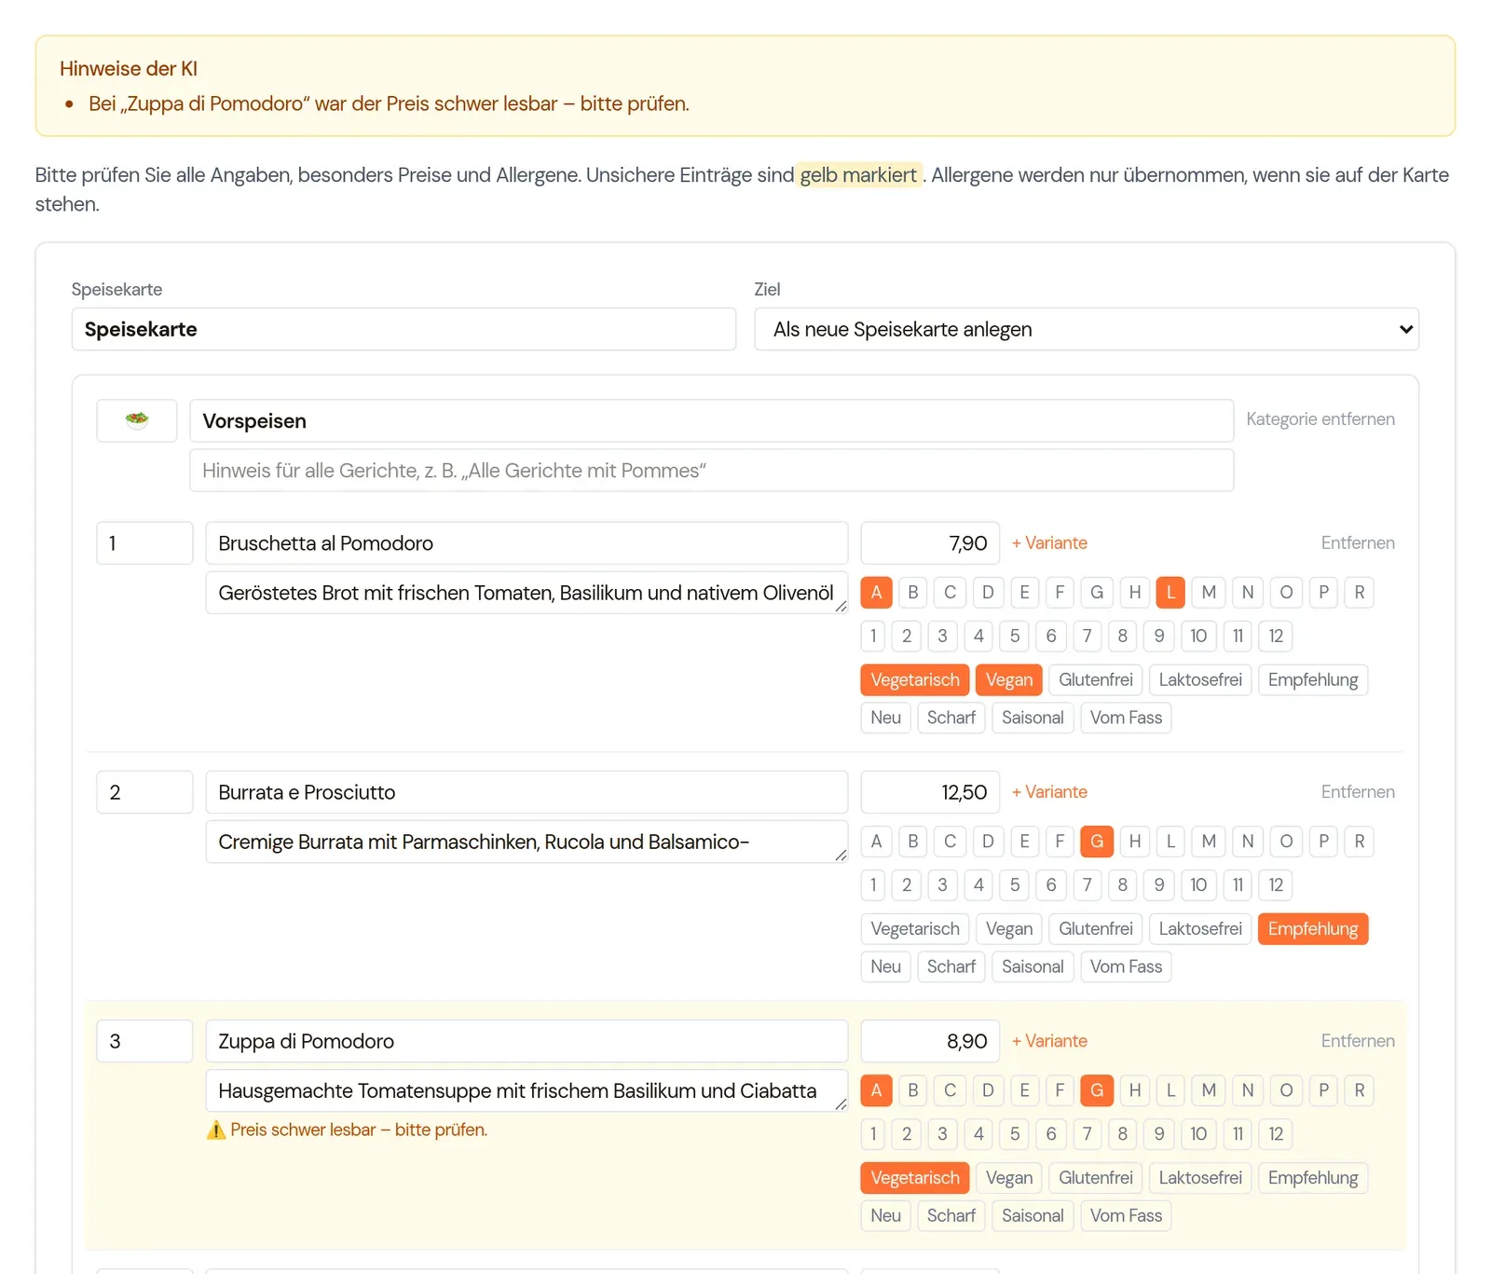
Task: Toggle allergen G for Zuppa di Pomodoro
Action: tap(1097, 1089)
